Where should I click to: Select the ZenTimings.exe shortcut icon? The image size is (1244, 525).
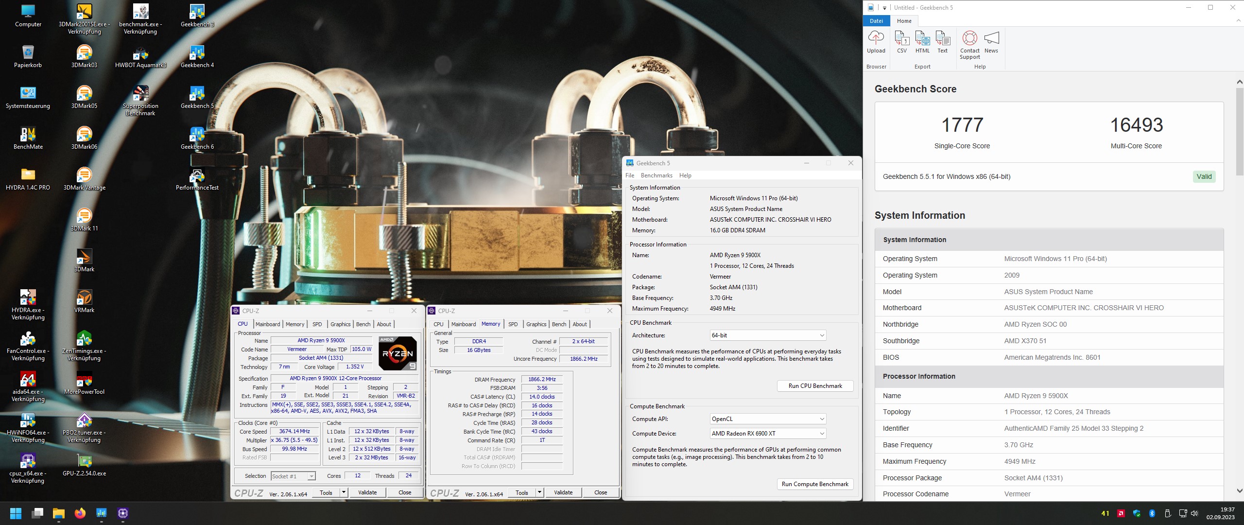point(84,346)
